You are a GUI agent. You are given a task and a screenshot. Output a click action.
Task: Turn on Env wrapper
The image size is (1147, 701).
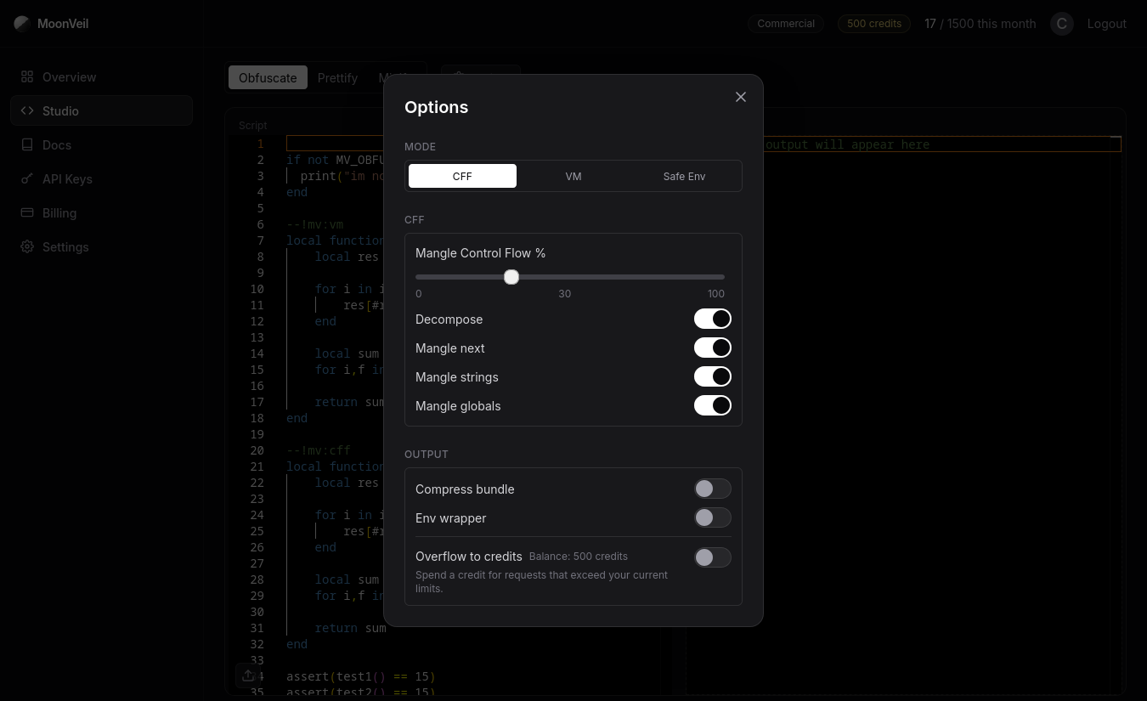[x=713, y=517]
